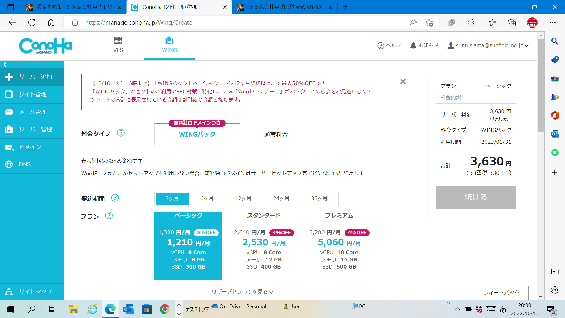Image resolution: width=565 pixels, height=318 pixels.
Task: Select the スタンダード plan card
Action: (264, 246)
